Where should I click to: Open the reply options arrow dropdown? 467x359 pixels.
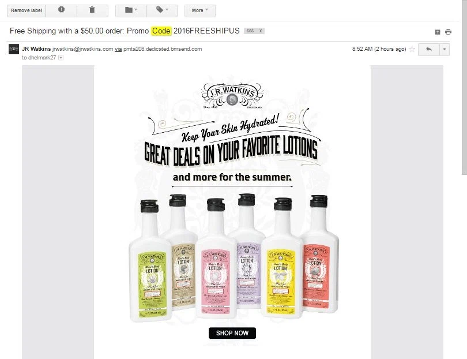[445, 50]
